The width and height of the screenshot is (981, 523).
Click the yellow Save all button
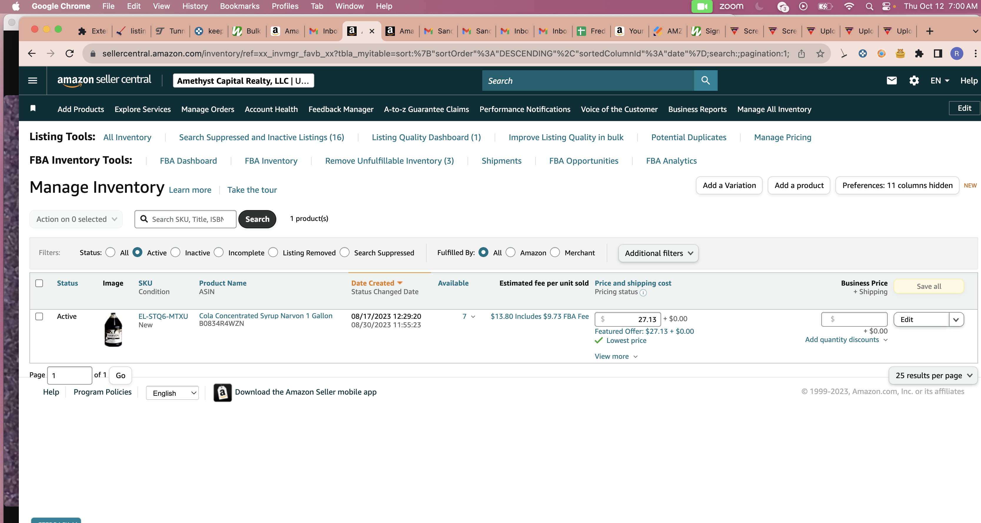(928, 286)
